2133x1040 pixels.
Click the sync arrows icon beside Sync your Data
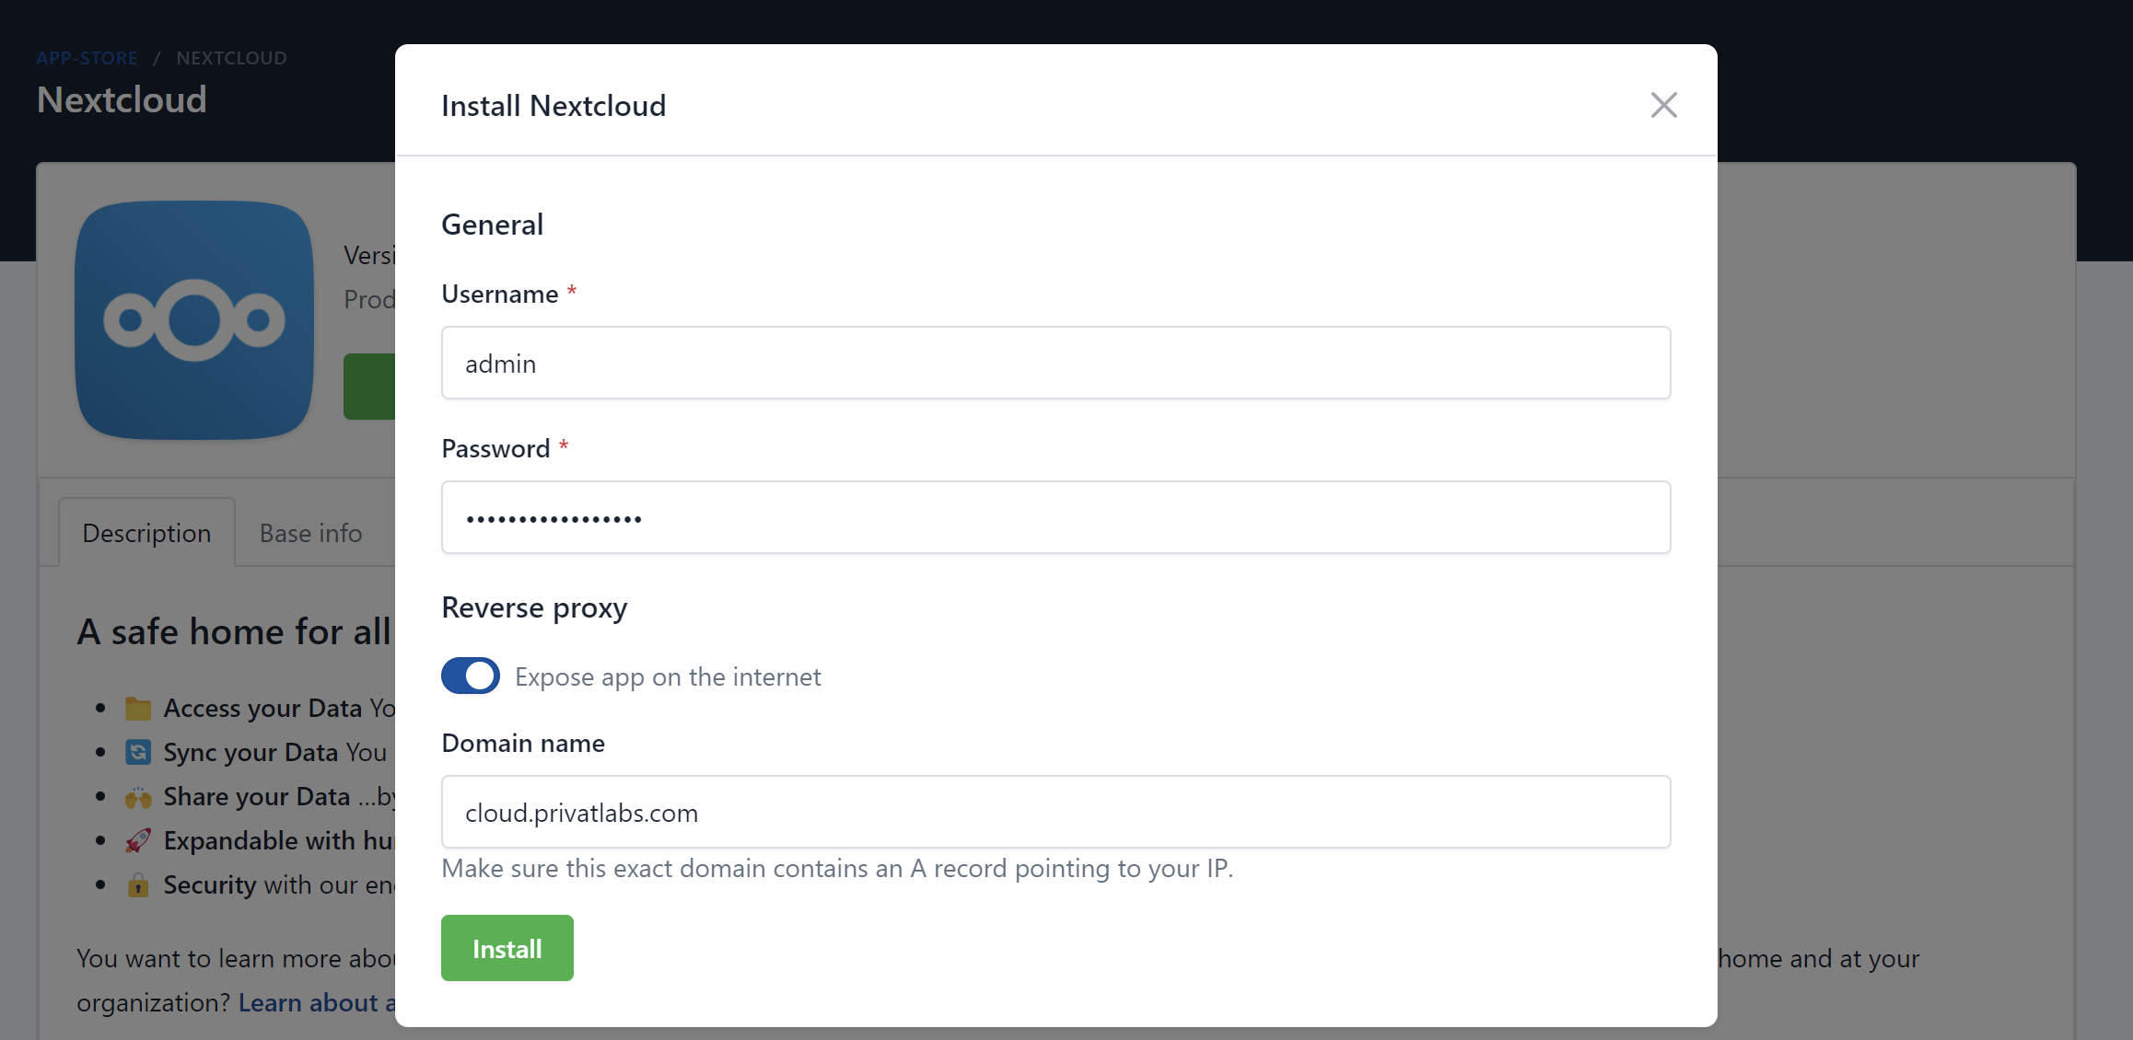(138, 751)
